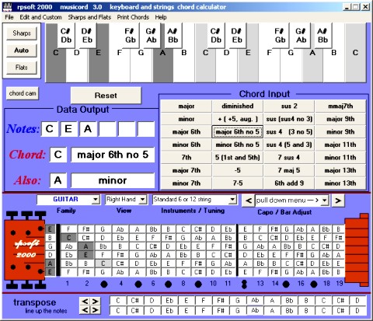Open the File menu
This screenshot has width=373, height=321.
[9, 17]
